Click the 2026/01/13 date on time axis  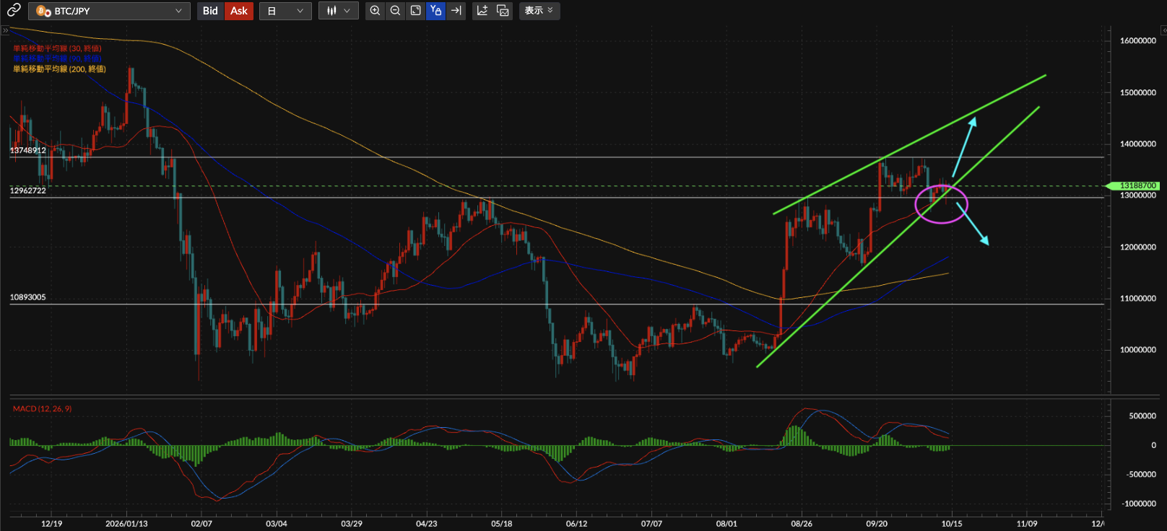click(x=126, y=523)
